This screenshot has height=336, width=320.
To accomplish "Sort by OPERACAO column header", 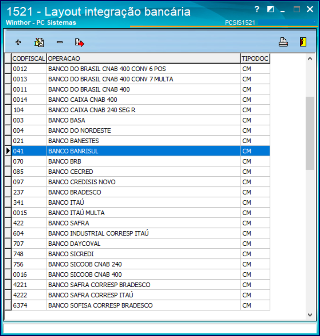I will click(144, 59).
